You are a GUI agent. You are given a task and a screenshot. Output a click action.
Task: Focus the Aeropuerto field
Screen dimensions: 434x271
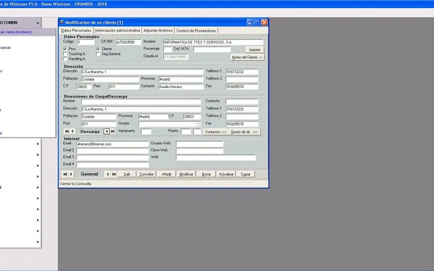146,131
